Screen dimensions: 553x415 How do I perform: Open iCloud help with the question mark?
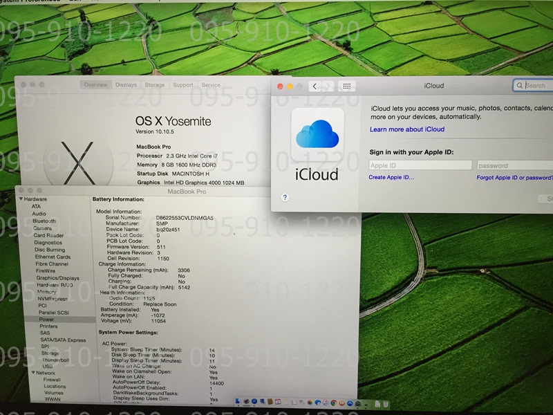pyautogui.click(x=285, y=197)
